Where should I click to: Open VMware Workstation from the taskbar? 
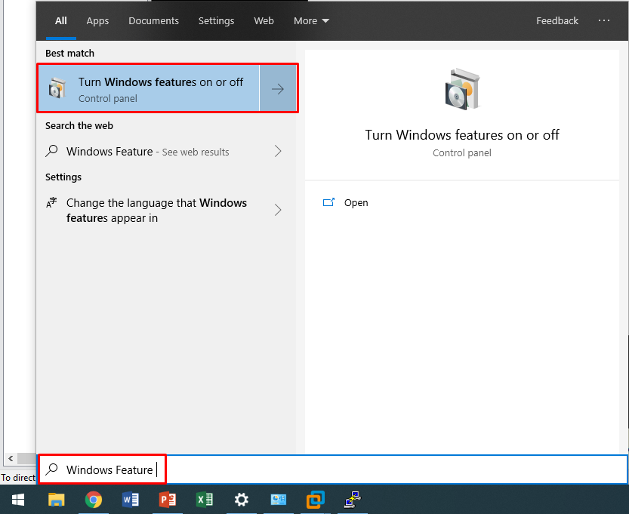315,500
